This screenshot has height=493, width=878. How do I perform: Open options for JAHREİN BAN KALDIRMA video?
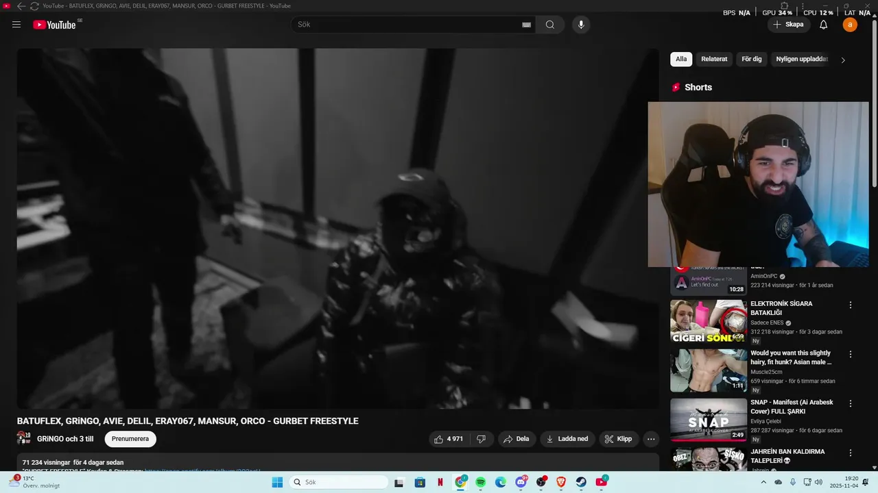tap(851, 453)
